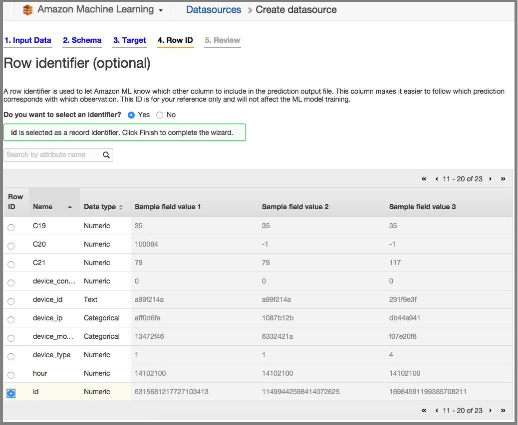Select device_mo... as the row ID

click(x=11, y=338)
